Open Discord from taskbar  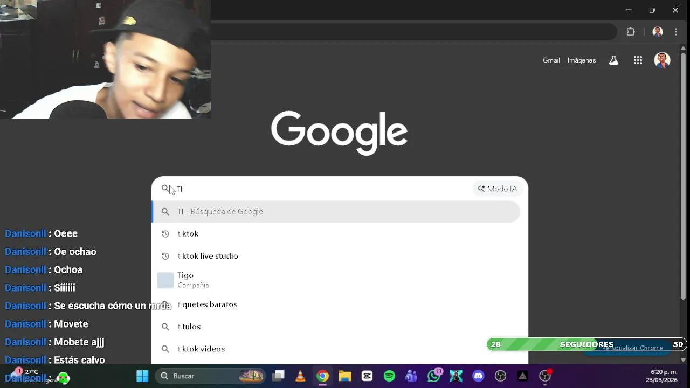coord(478,376)
